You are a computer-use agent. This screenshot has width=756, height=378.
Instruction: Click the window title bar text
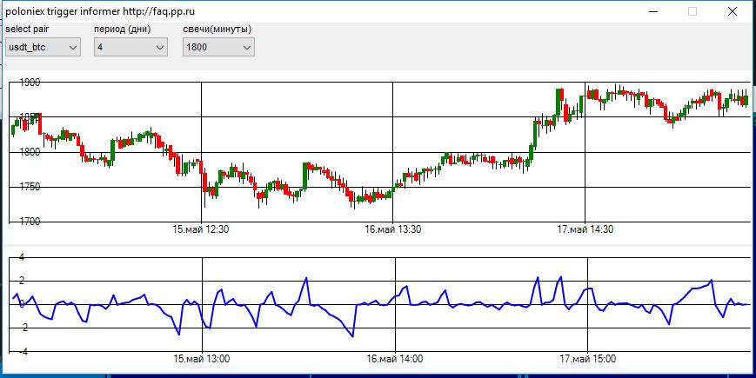(100, 10)
